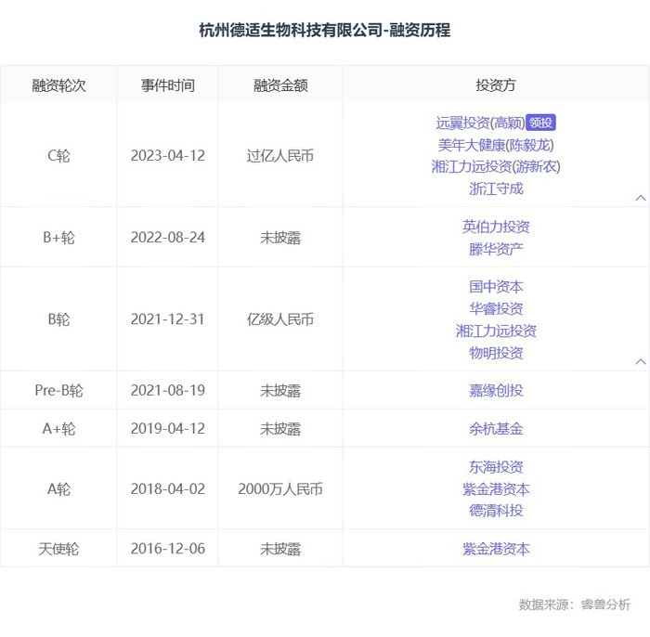The width and height of the screenshot is (650, 637).
Task: Open investor link 国中资本
Action: [x=496, y=287]
